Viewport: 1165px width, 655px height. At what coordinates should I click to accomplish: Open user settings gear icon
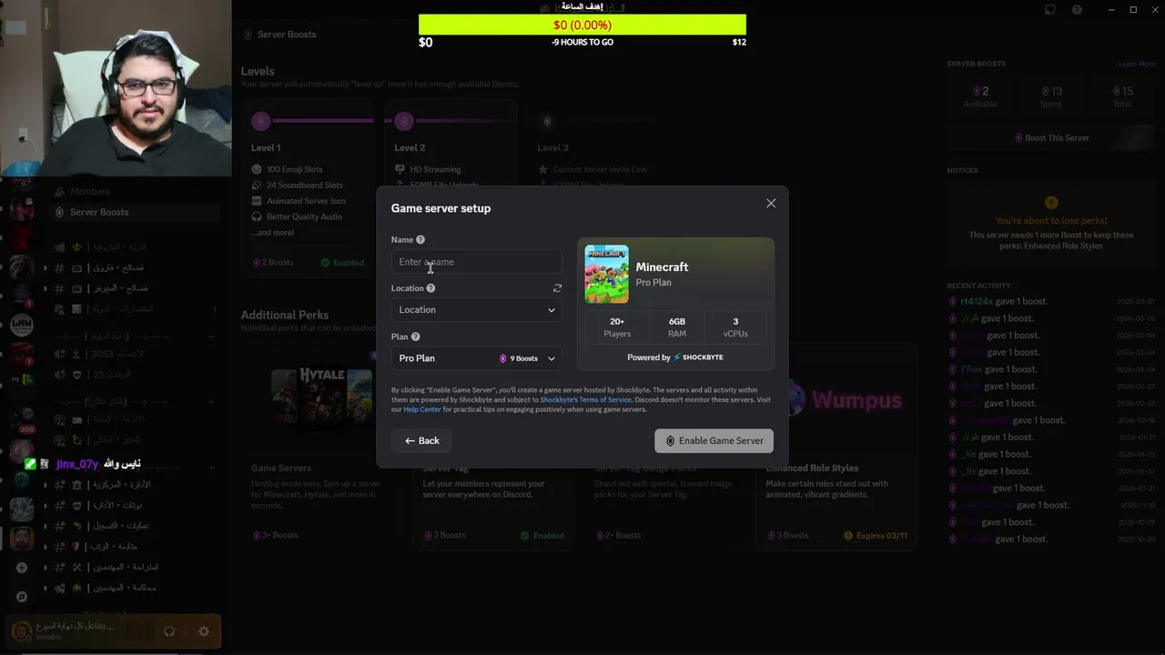pos(204,631)
